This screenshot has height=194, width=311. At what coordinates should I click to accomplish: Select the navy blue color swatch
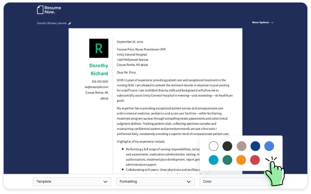click(x=255, y=146)
